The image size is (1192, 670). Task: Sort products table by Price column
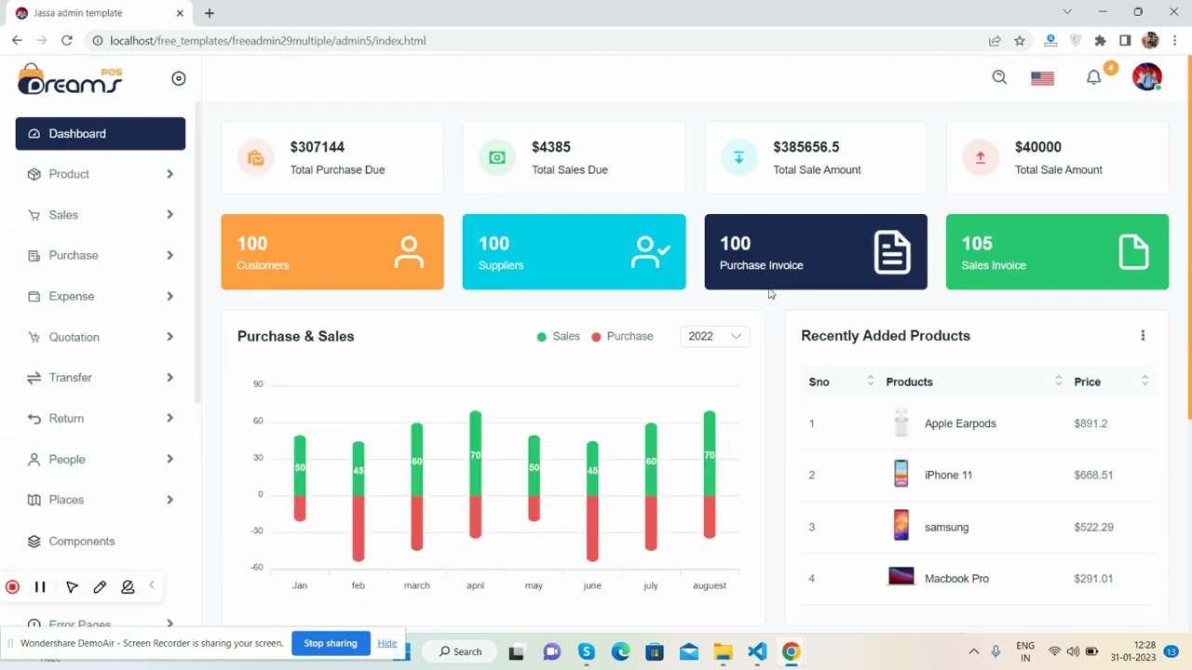coord(1111,382)
